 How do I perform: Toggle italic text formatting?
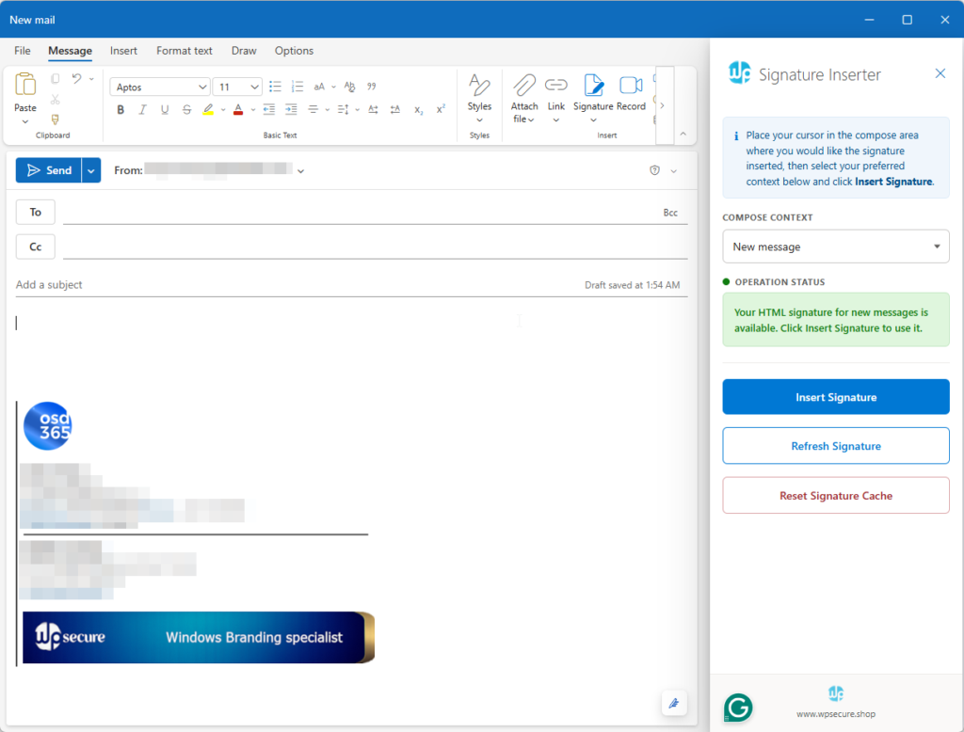click(143, 110)
